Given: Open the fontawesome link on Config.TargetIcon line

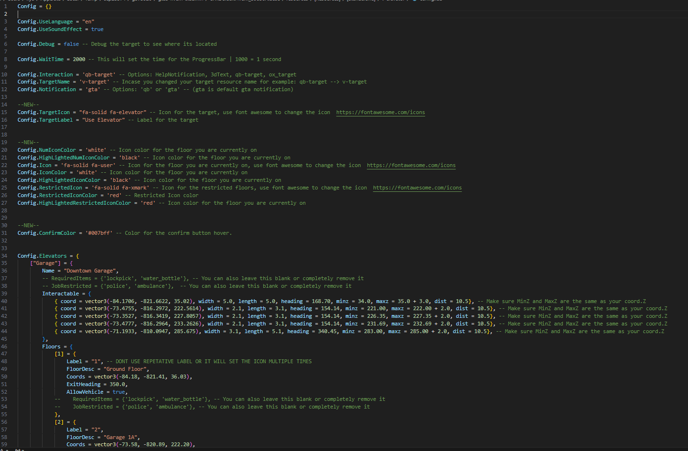Looking at the screenshot, I should coord(380,113).
